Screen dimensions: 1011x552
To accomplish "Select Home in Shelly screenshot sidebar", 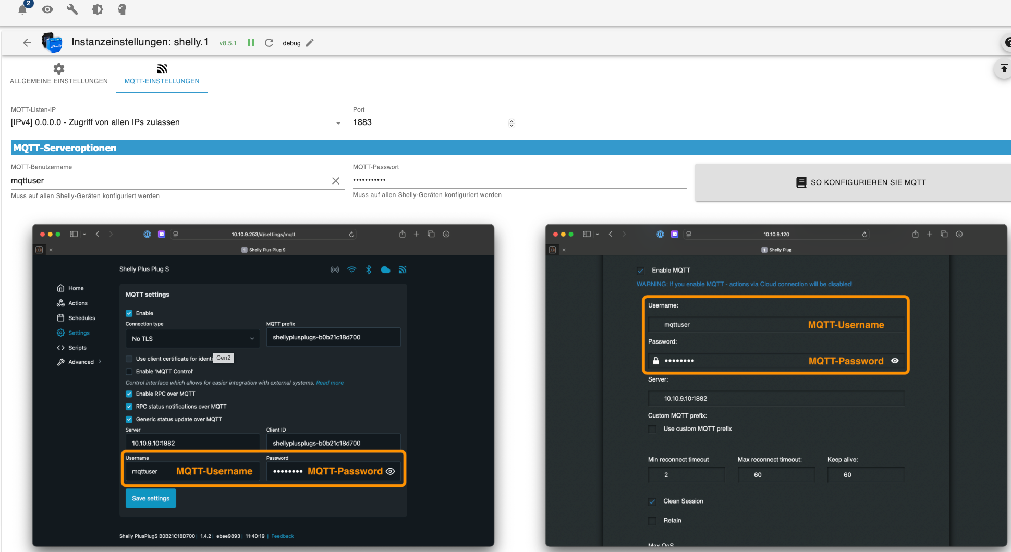I will coord(70,288).
